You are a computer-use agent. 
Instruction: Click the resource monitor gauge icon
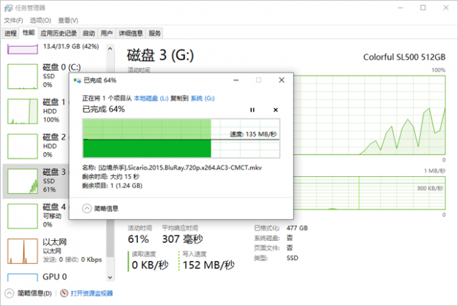(64, 293)
